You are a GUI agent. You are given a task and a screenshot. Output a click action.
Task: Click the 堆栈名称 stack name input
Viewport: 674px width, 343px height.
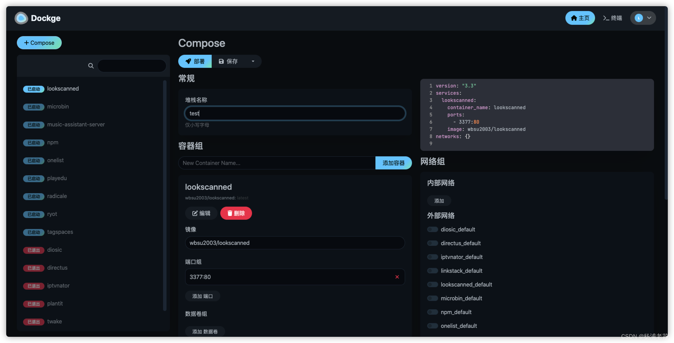pos(295,113)
